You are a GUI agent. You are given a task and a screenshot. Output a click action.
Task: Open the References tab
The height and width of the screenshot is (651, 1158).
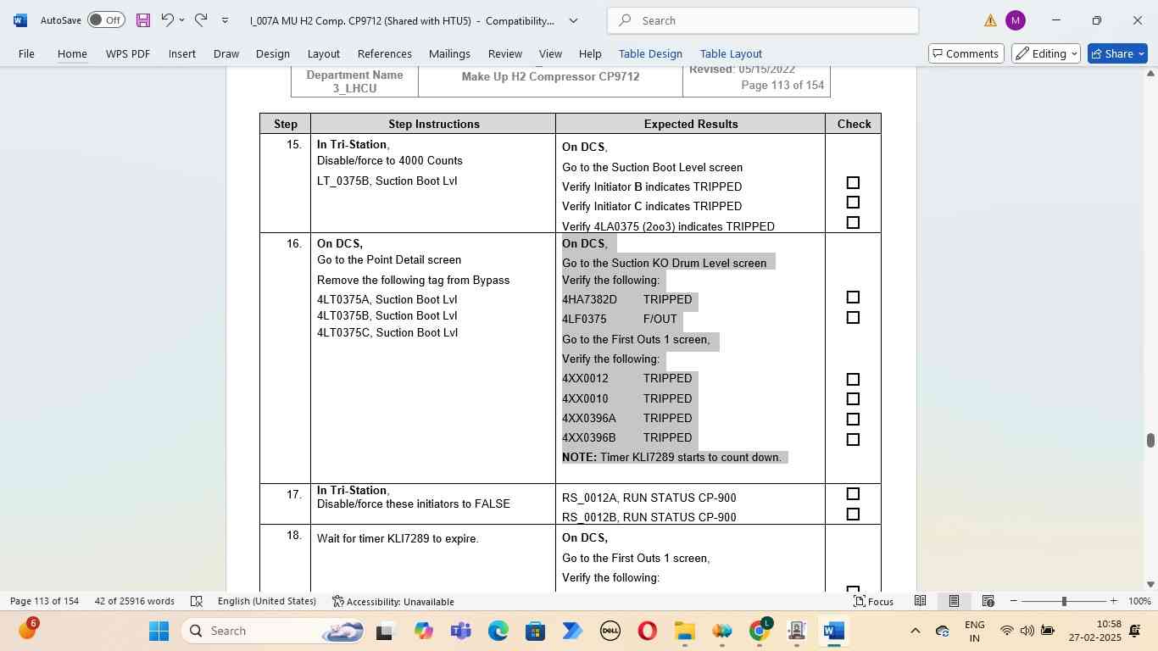click(385, 53)
